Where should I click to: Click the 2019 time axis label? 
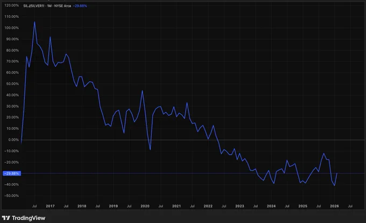tap(114, 206)
